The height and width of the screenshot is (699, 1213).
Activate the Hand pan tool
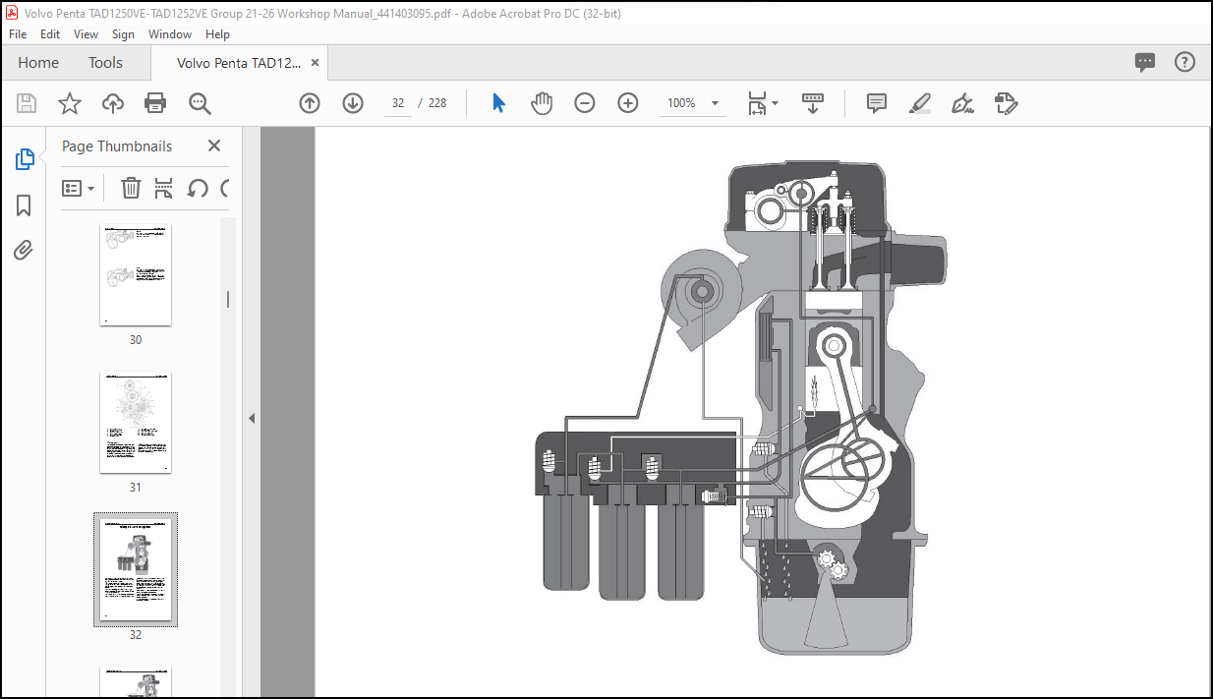542,103
